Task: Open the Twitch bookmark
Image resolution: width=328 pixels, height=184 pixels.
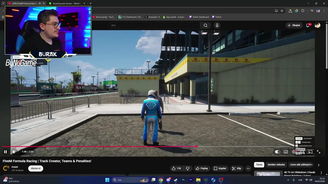Action: tap(217, 17)
